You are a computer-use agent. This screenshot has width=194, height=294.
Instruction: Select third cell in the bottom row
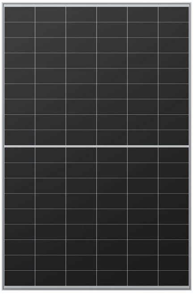click(x=81, y=278)
